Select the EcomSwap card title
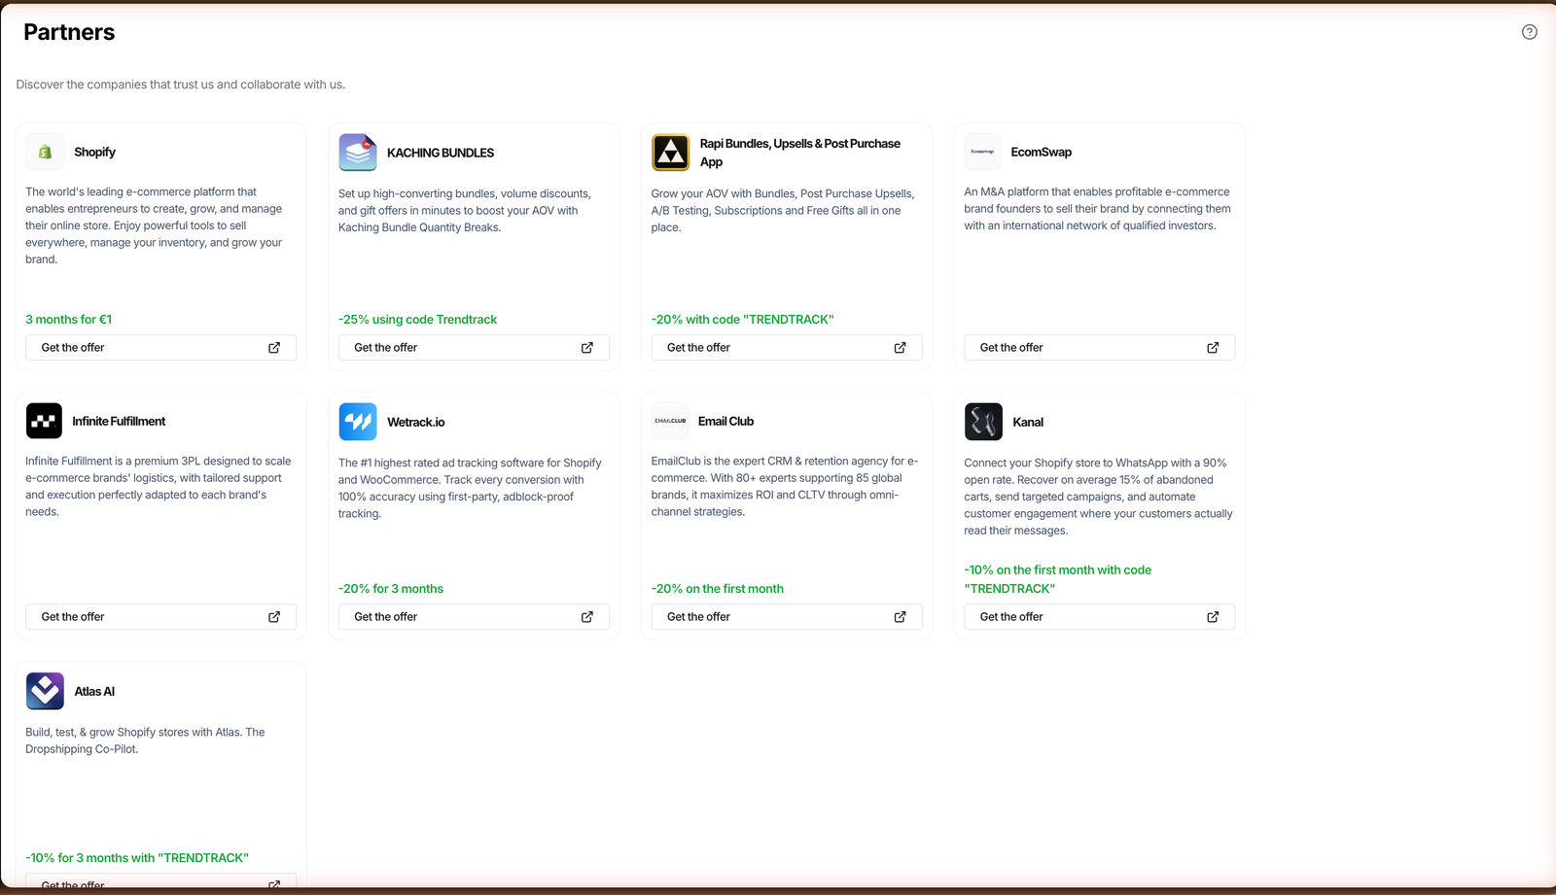Image resolution: width=1556 pixels, height=895 pixels. 1042,153
